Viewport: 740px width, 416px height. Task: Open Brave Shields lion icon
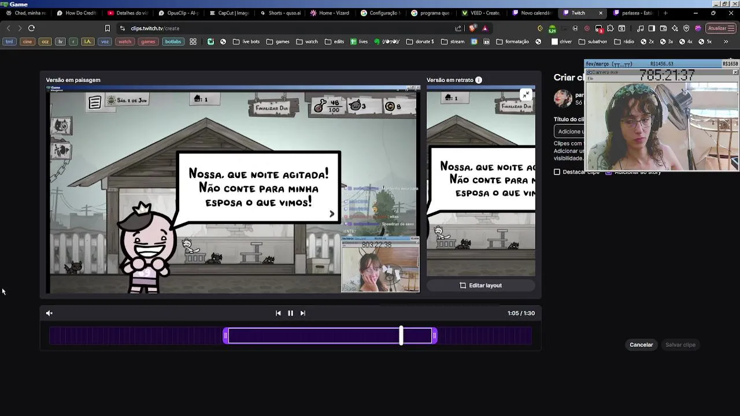(473, 28)
